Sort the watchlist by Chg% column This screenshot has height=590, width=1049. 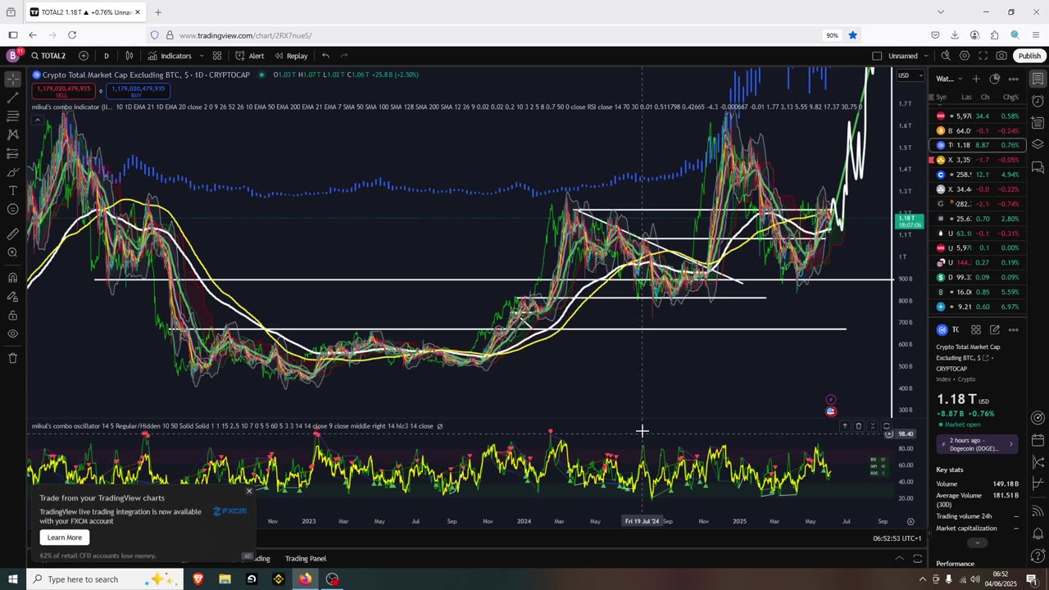pos(1010,97)
